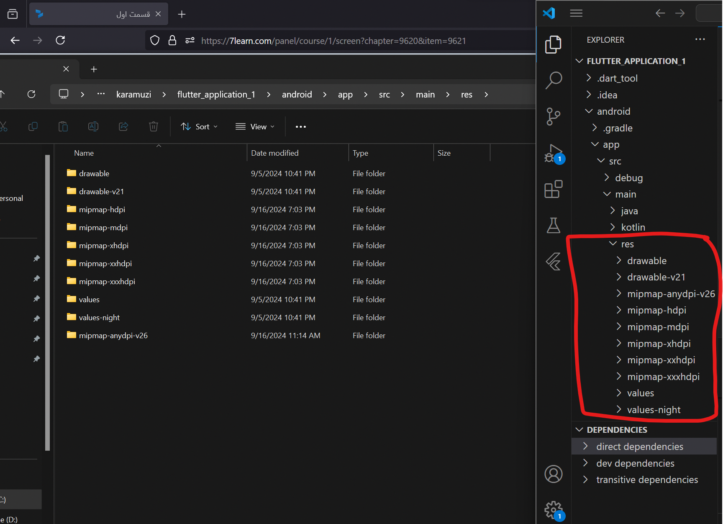Click File Explorer paste icon
723x524 pixels.
coord(63,126)
